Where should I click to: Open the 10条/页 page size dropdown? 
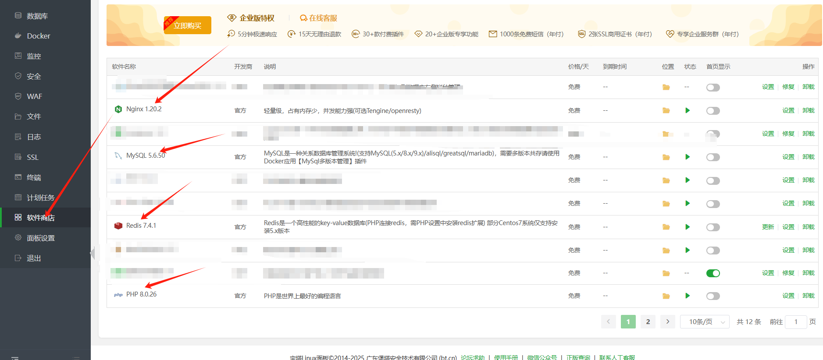704,322
